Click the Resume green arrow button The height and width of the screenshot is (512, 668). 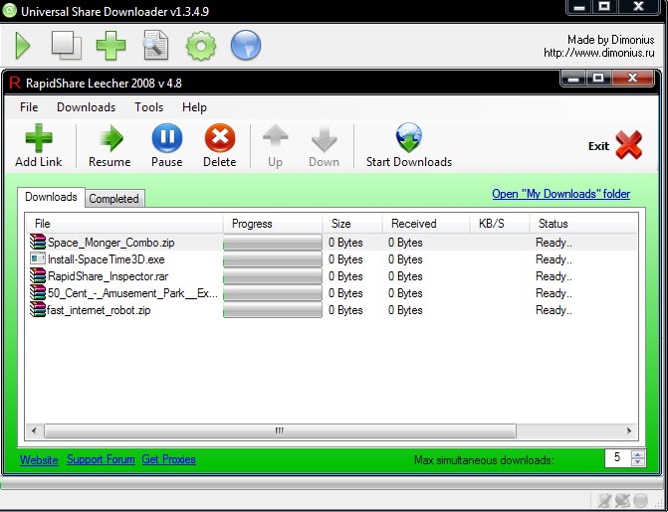[110, 145]
